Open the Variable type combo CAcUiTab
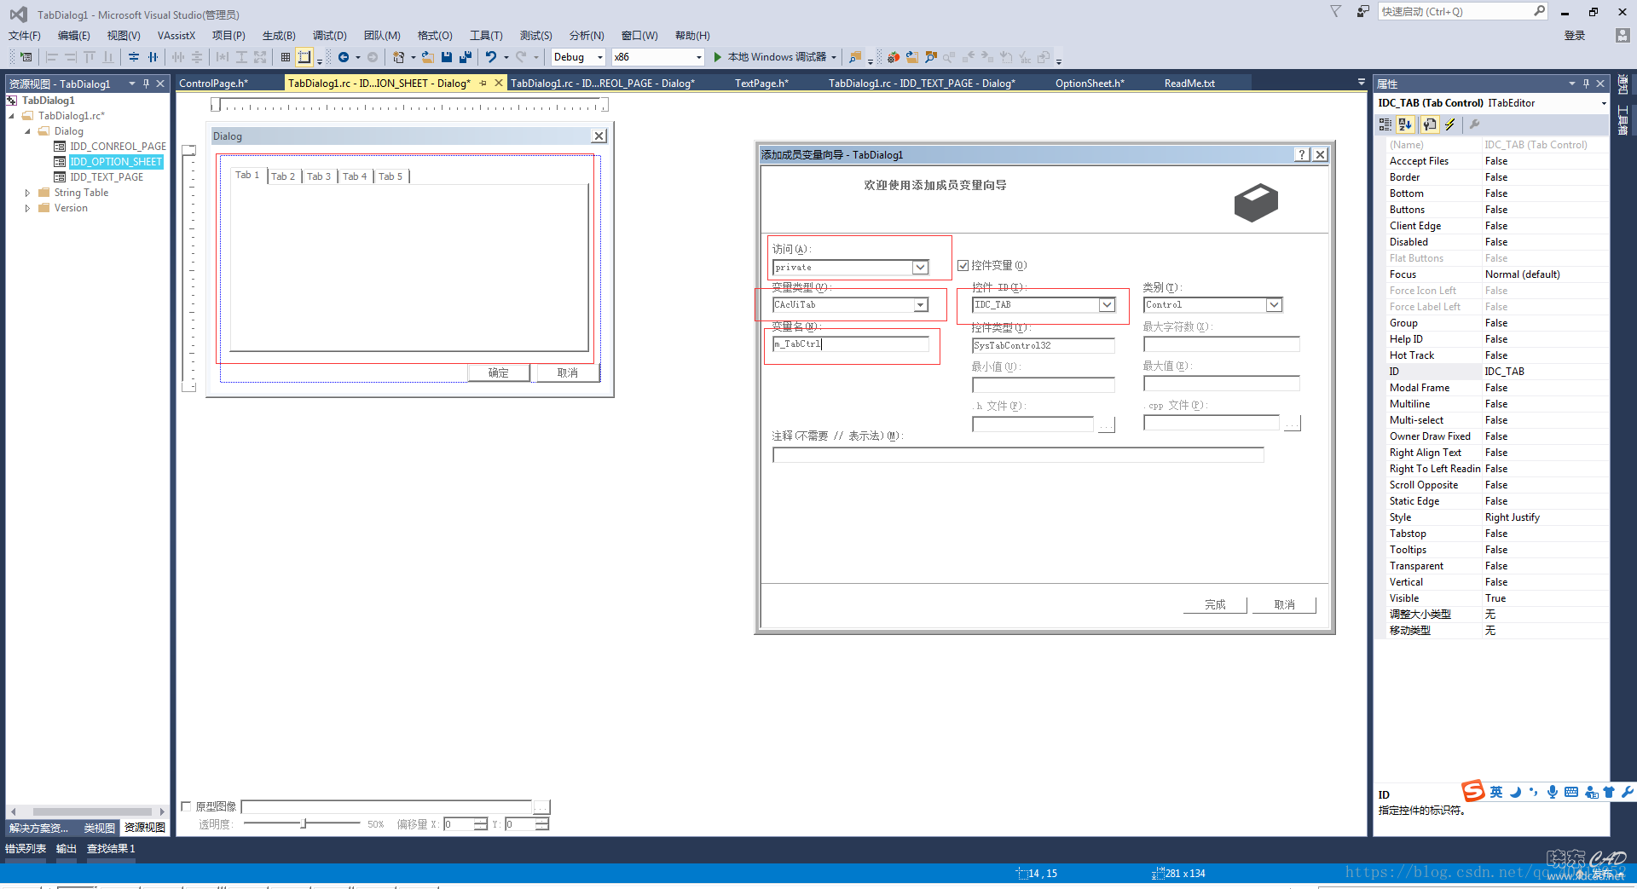This screenshot has height=889, width=1637. (921, 305)
